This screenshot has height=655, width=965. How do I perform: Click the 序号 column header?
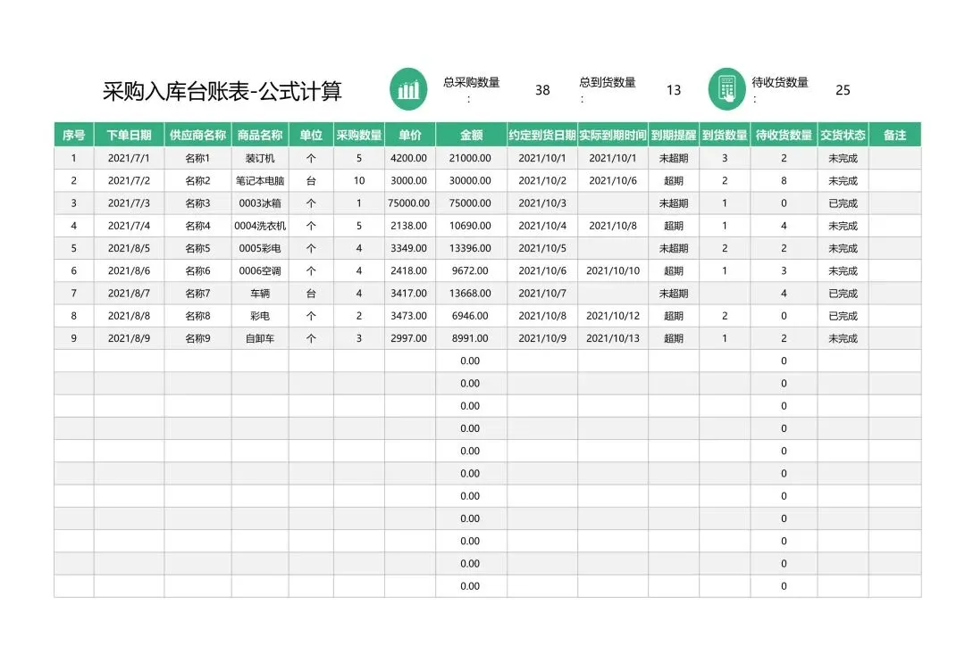click(74, 135)
